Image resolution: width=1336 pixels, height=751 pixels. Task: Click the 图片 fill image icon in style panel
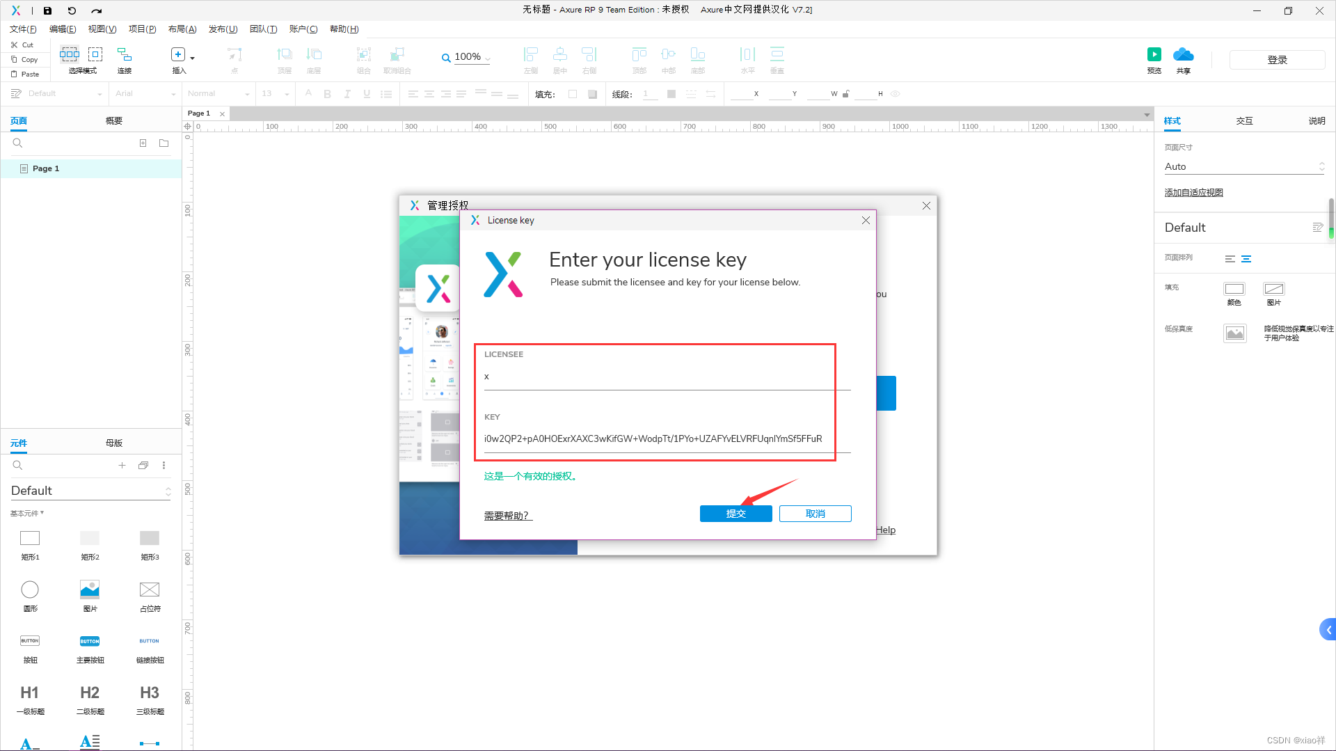(1274, 289)
